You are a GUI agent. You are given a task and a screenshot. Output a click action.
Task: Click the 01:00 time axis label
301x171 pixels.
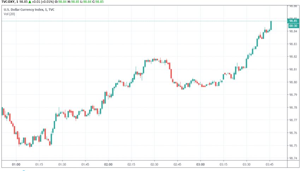coord(16,165)
